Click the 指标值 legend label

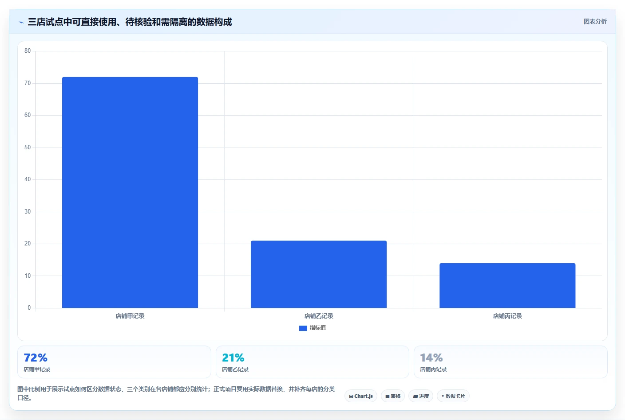(x=318, y=328)
